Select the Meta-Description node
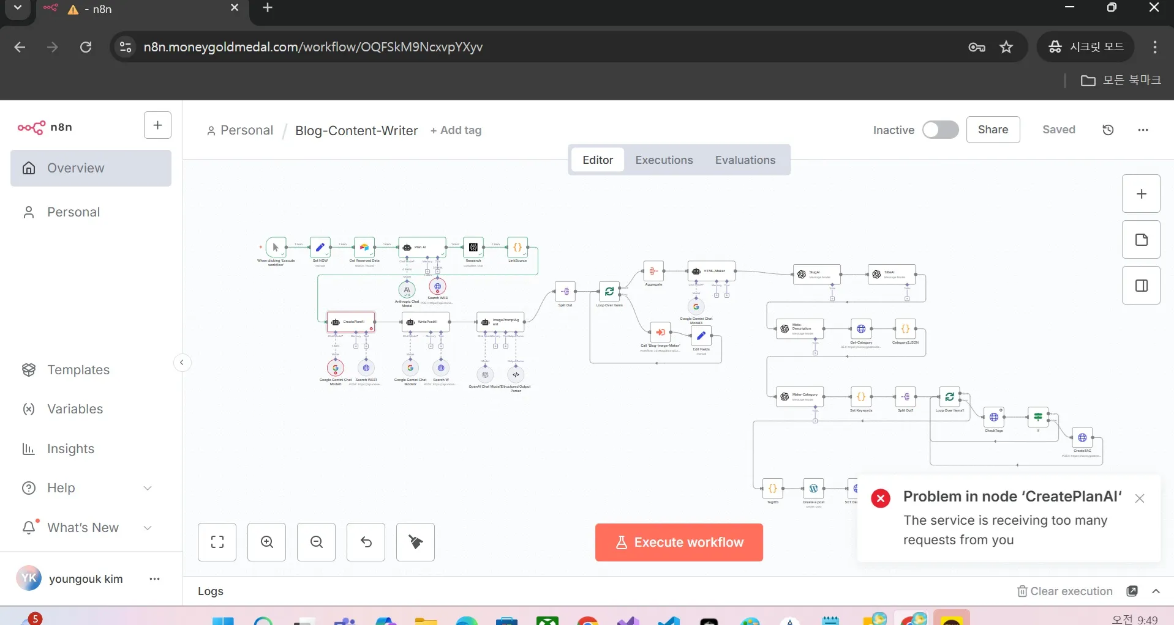Image resolution: width=1174 pixels, height=625 pixels. point(800,329)
